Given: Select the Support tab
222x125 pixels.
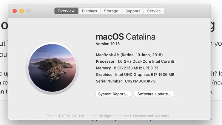Looking at the screenshot, I should (133, 11).
